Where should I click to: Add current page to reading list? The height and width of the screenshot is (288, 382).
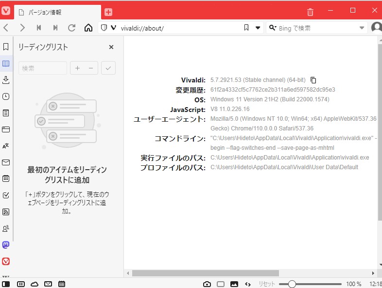tap(77, 68)
